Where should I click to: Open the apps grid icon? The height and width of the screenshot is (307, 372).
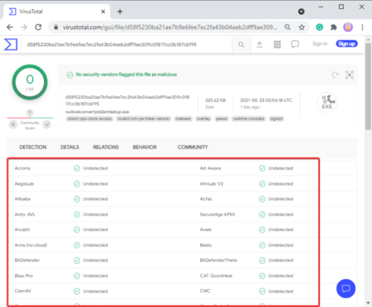click(x=278, y=45)
